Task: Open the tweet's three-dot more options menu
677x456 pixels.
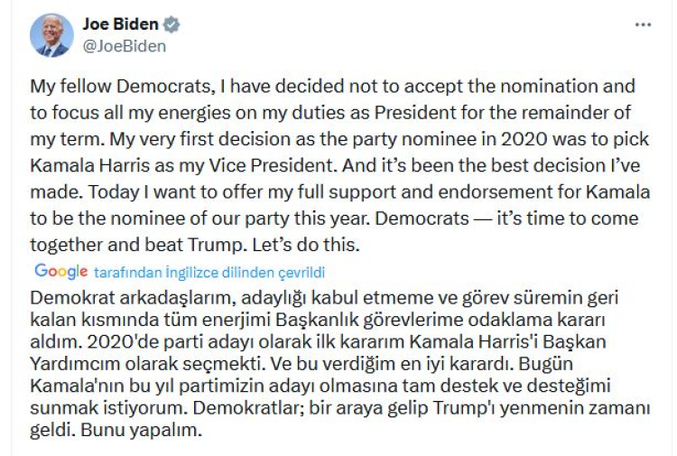Action: [643, 25]
